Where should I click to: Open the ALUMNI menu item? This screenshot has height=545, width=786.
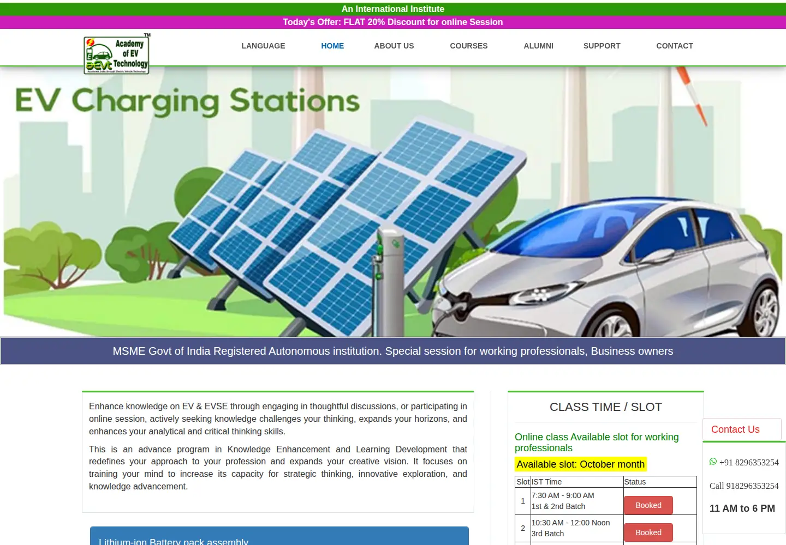pos(539,46)
